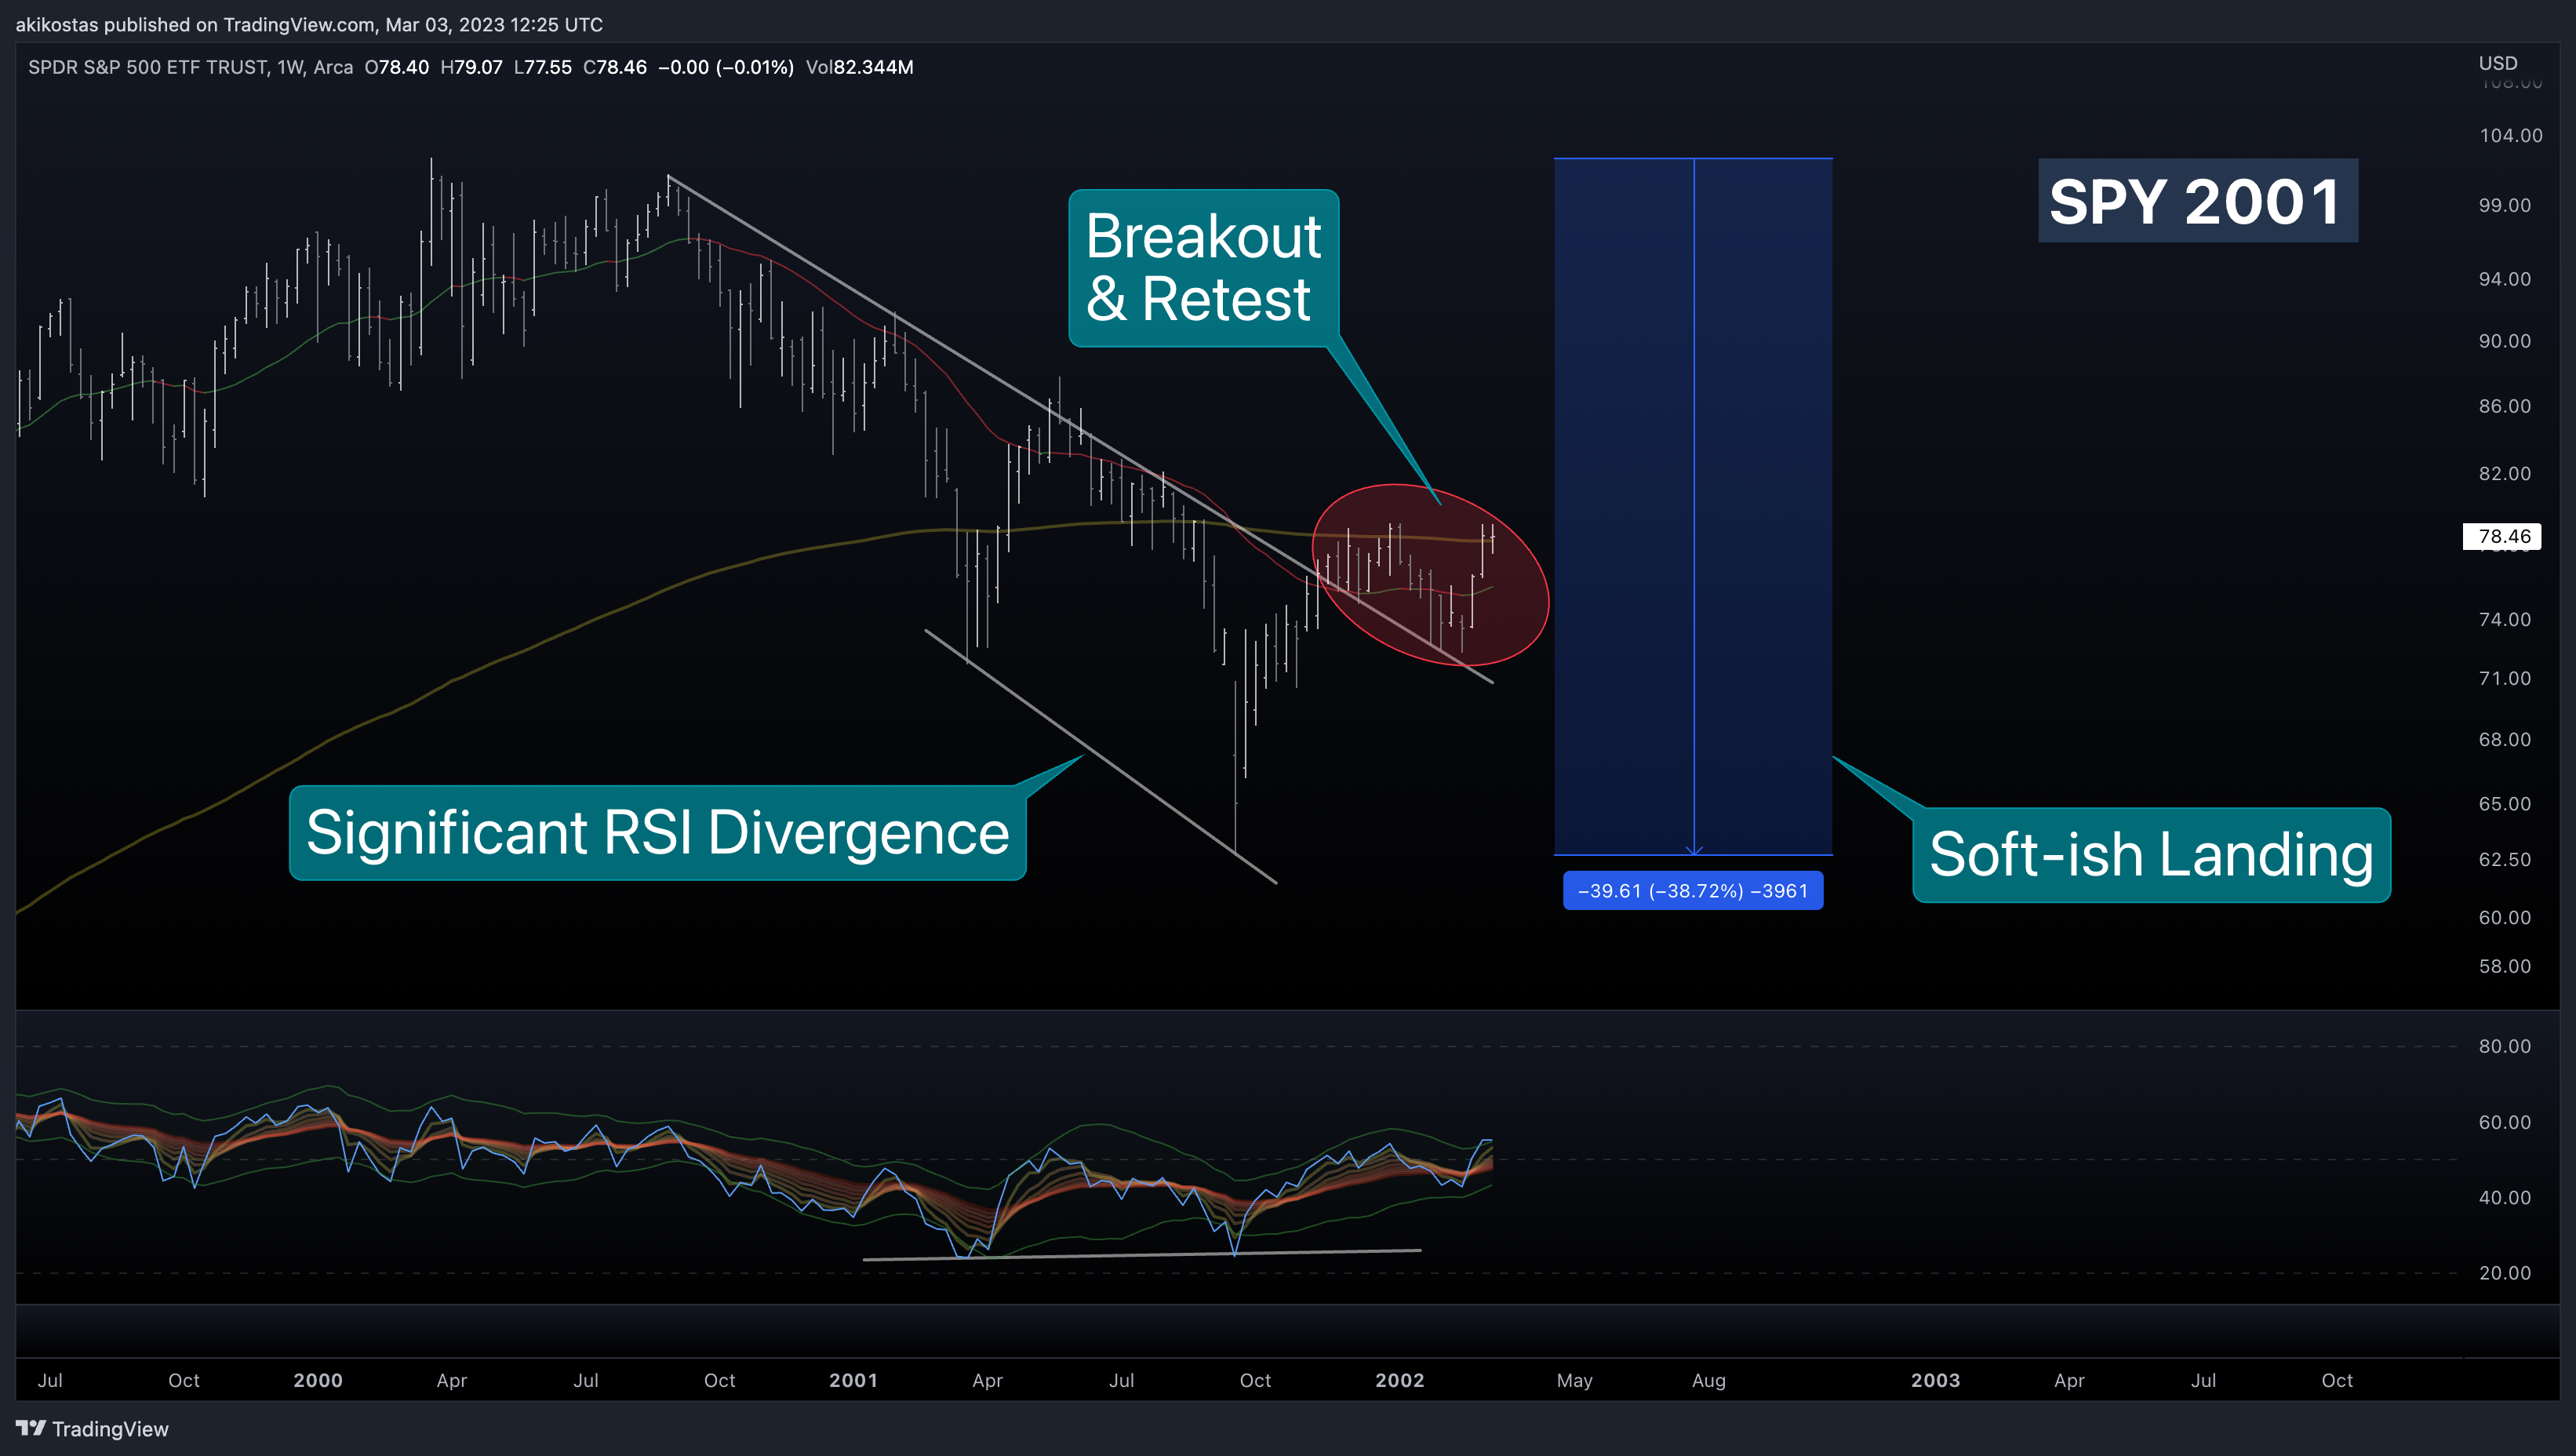Click the 86.00 price axis label

tap(2504, 406)
